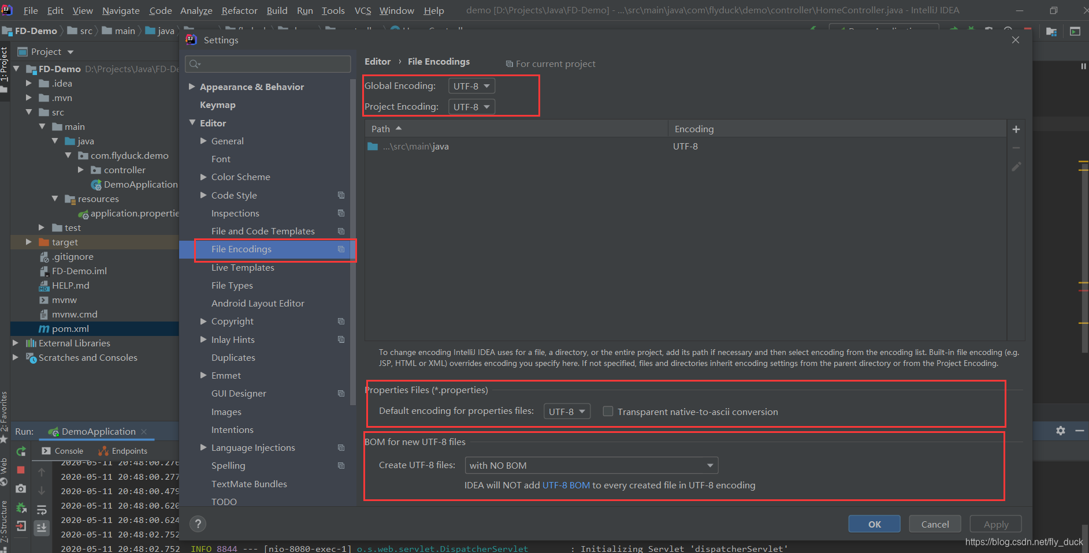Screen dimensions: 1089x553
Task: Select the ...\src\main\java path row
Action: point(685,147)
